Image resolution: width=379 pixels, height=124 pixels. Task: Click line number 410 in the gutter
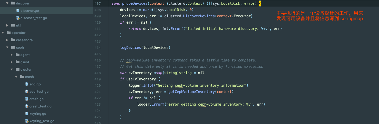(97, 22)
